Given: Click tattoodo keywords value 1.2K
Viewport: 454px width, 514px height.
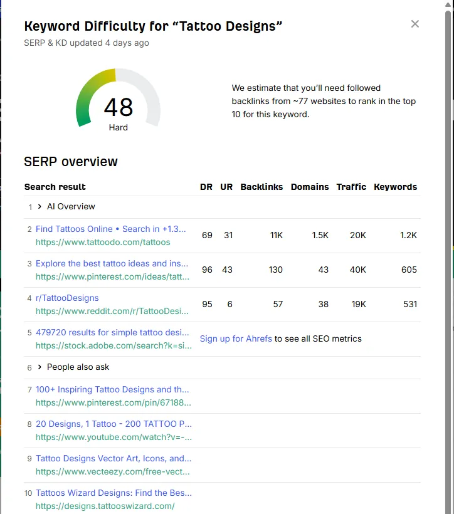Looking at the screenshot, I should tap(408, 235).
